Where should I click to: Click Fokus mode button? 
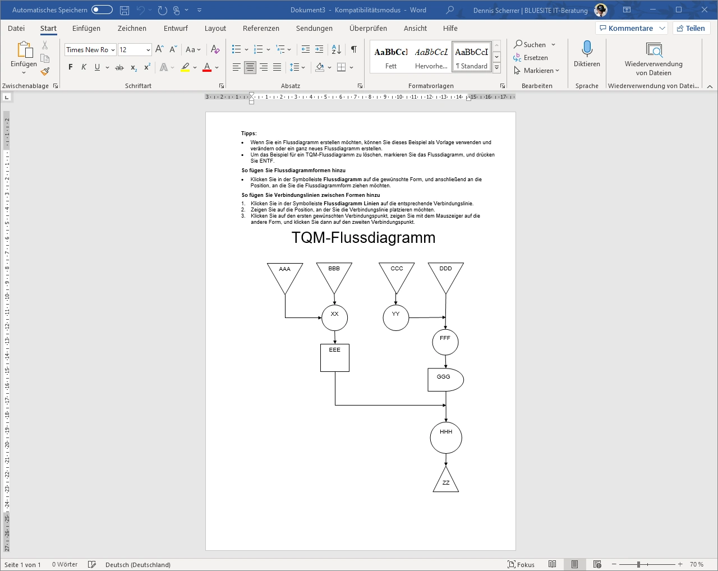(x=521, y=564)
